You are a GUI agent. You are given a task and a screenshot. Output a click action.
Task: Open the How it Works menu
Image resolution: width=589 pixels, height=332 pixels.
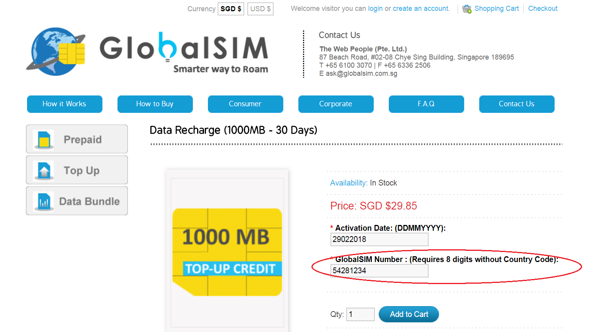pyautogui.click(x=65, y=104)
